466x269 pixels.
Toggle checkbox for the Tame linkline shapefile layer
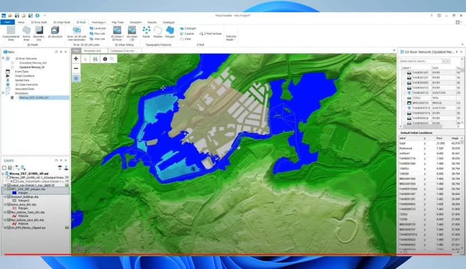9,212
